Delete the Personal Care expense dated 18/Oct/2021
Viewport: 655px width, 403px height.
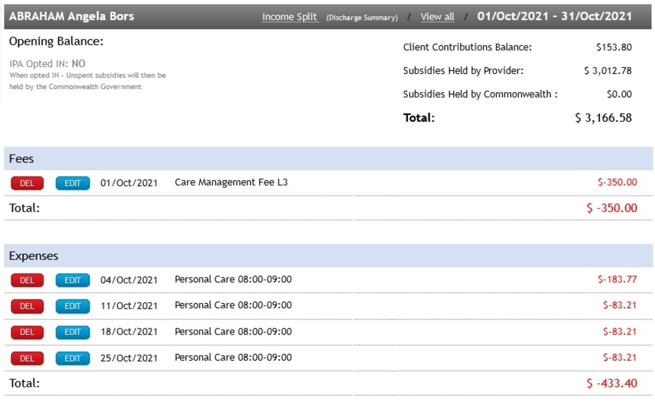pyautogui.click(x=27, y=332)
